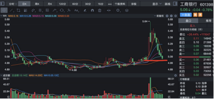The image size is (214, 99).
Task: Switch to the 周K weekly chart tab
Action: (x=37, y=4)
